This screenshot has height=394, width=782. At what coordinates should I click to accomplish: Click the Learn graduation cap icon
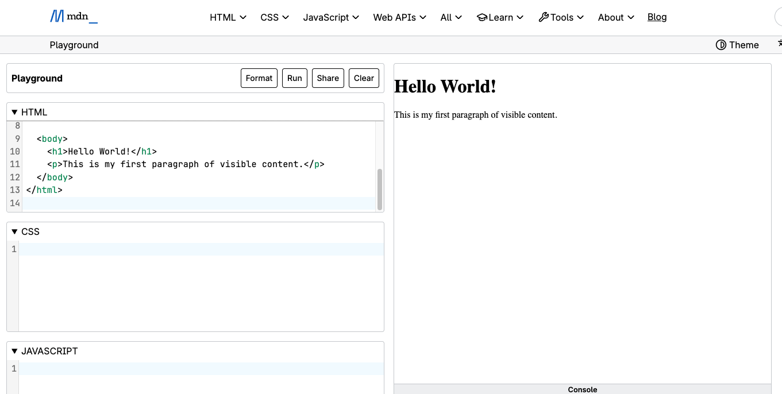(481, 17)
